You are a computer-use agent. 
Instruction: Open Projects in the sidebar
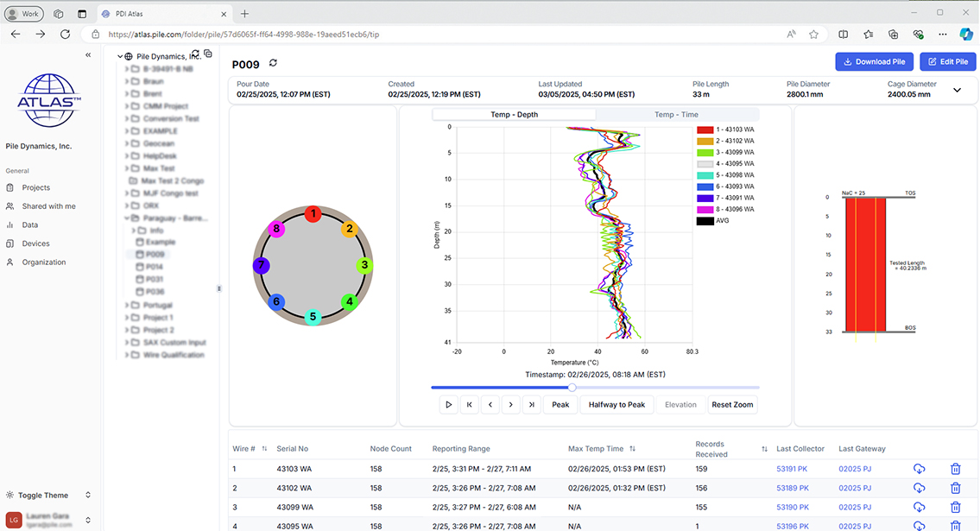coord(35,187)
